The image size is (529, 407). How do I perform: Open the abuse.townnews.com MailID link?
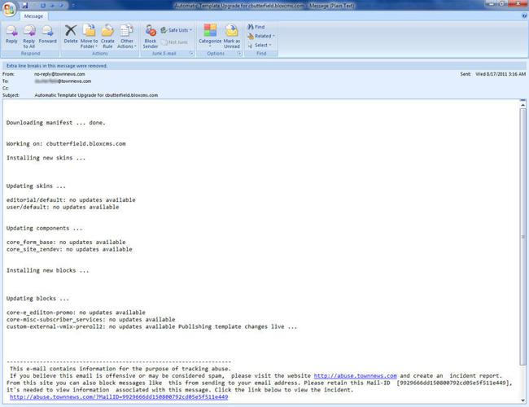(x=119, y=397)
